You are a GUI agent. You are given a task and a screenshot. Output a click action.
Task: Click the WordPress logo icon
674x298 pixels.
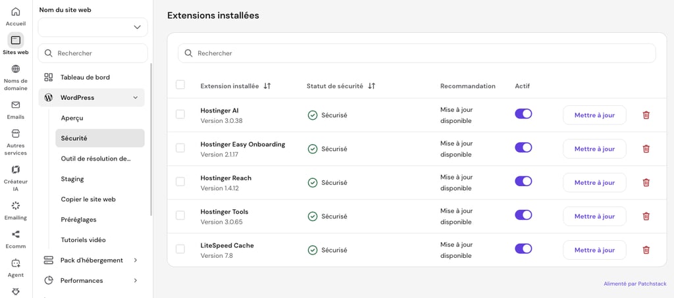[49, 97]
